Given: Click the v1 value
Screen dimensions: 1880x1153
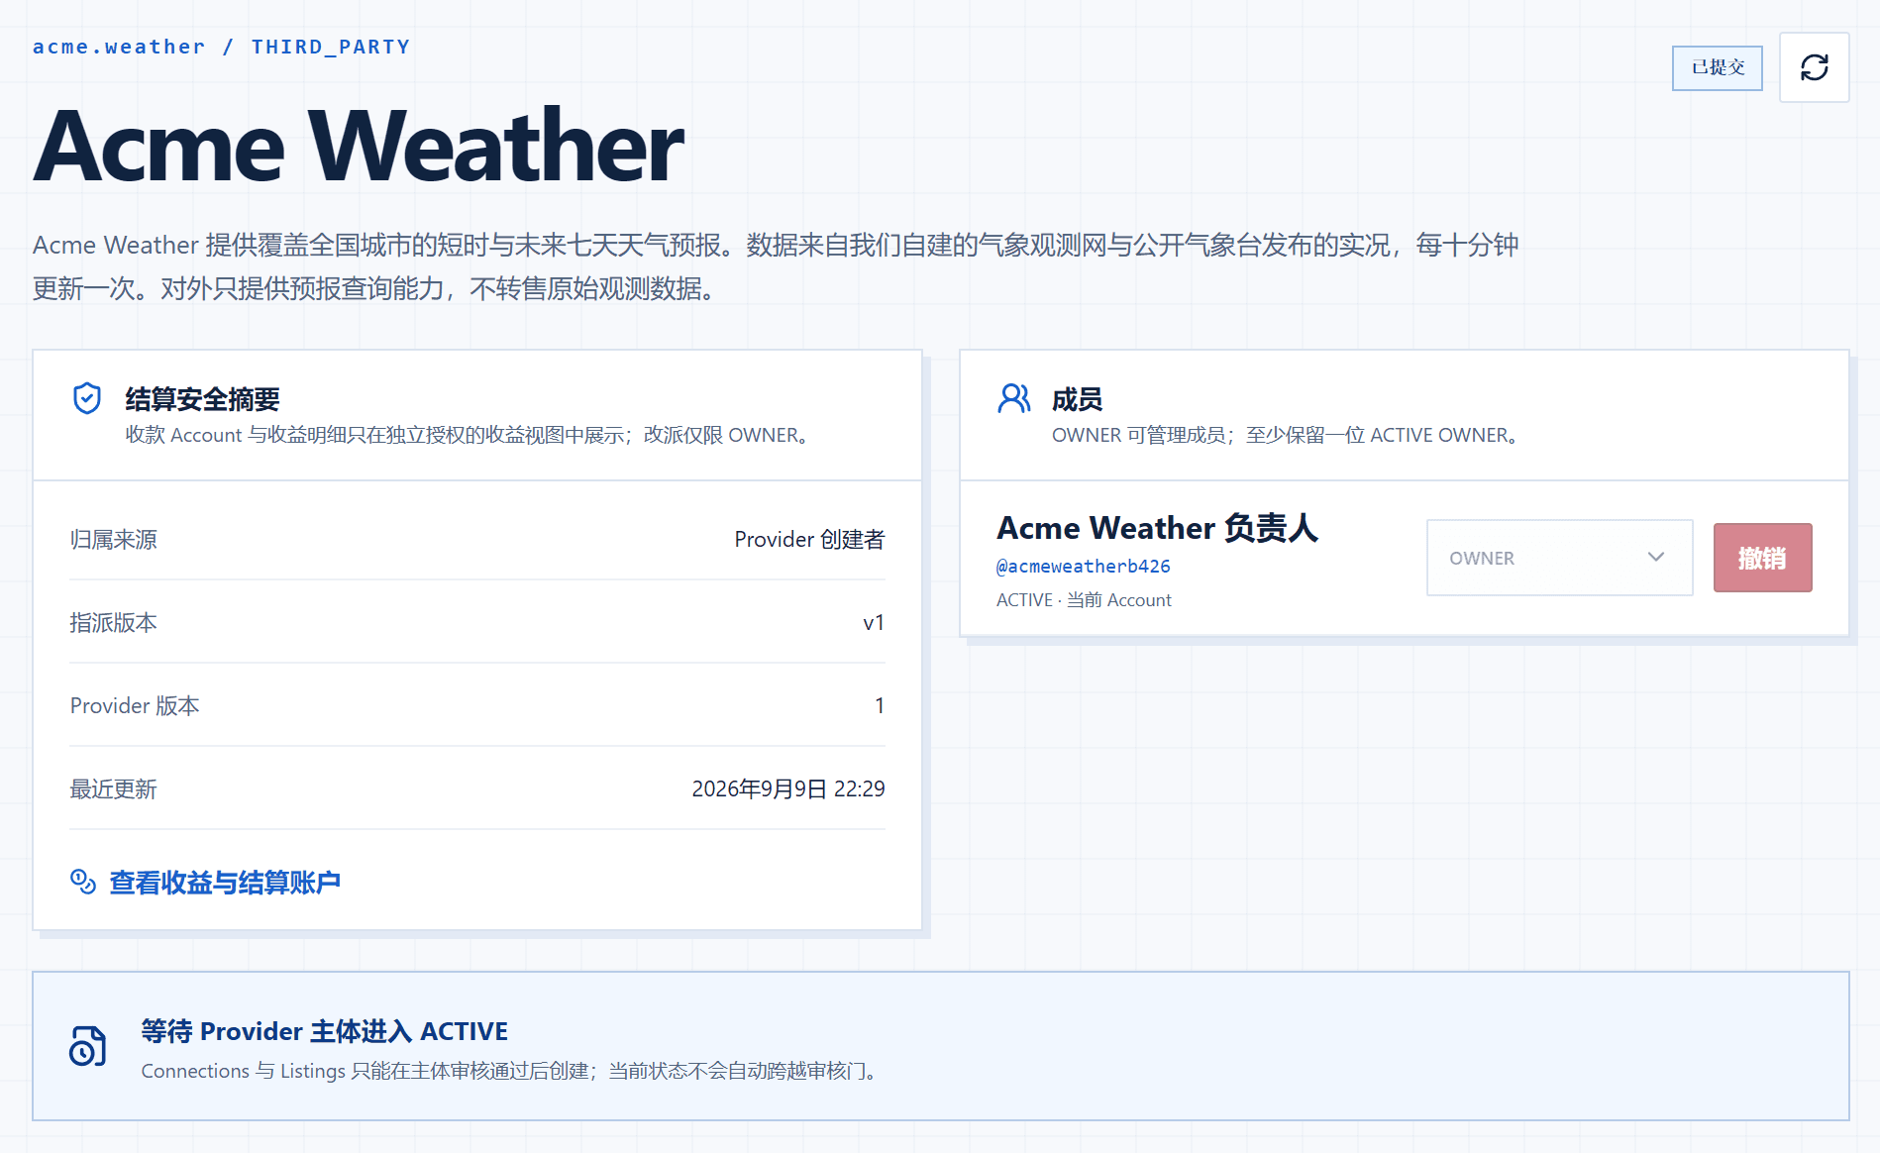Looking at the screenshot, I should (x=874, y=622).
